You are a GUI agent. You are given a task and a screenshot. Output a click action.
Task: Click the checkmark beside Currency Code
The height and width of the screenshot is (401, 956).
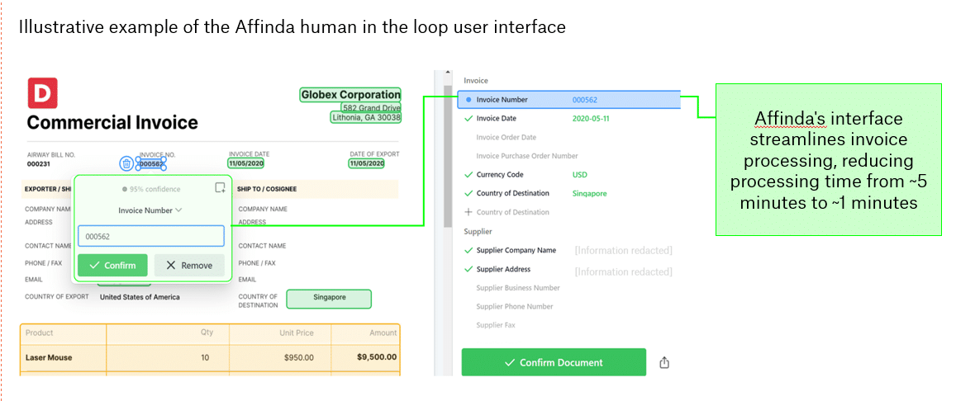pos(468,175)
